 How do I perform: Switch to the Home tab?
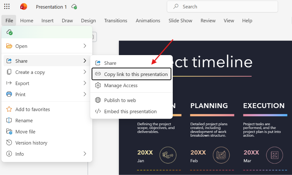27,21
